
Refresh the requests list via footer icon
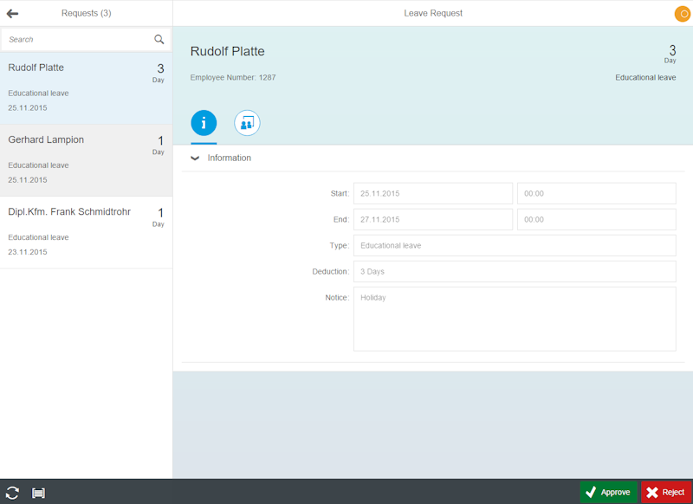(x=12, y=492)
